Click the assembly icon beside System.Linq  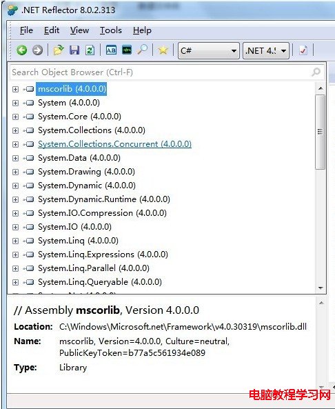click(x=29, y=241)
